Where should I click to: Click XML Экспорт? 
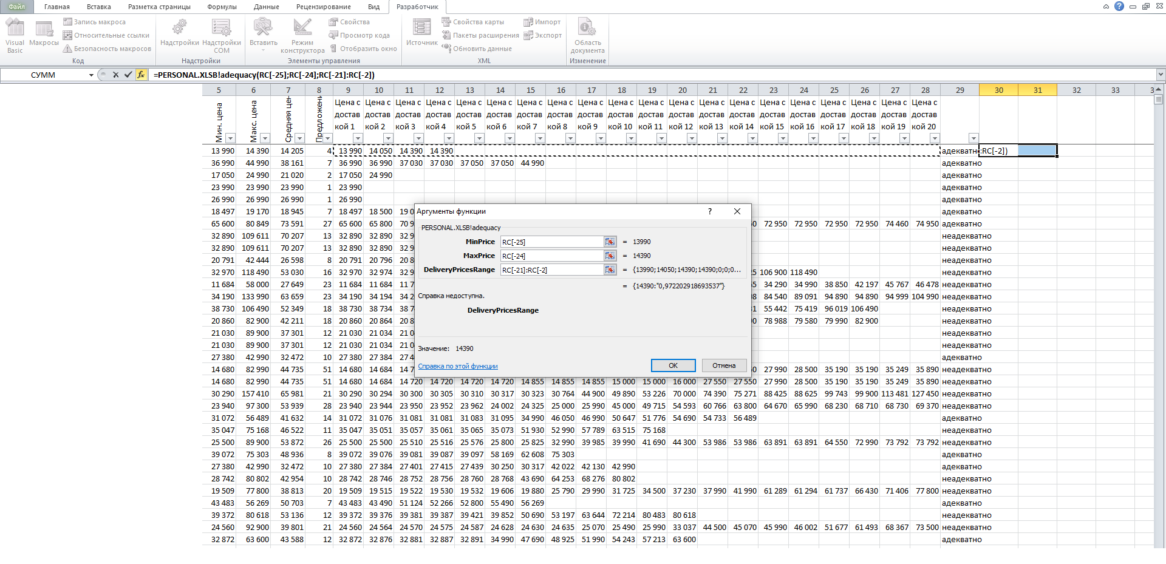[x=543, y=35]
